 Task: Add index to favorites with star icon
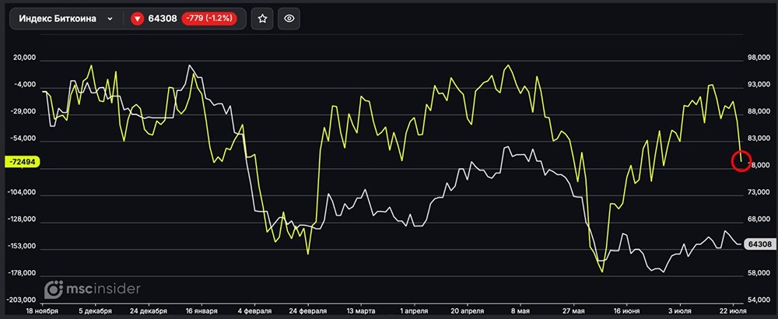262,19
